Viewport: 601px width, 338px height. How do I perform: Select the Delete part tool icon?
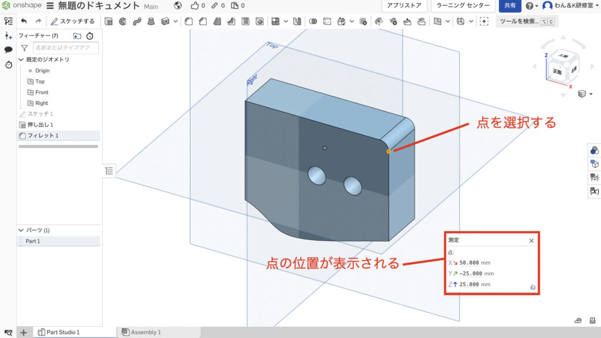click(363, 22)
